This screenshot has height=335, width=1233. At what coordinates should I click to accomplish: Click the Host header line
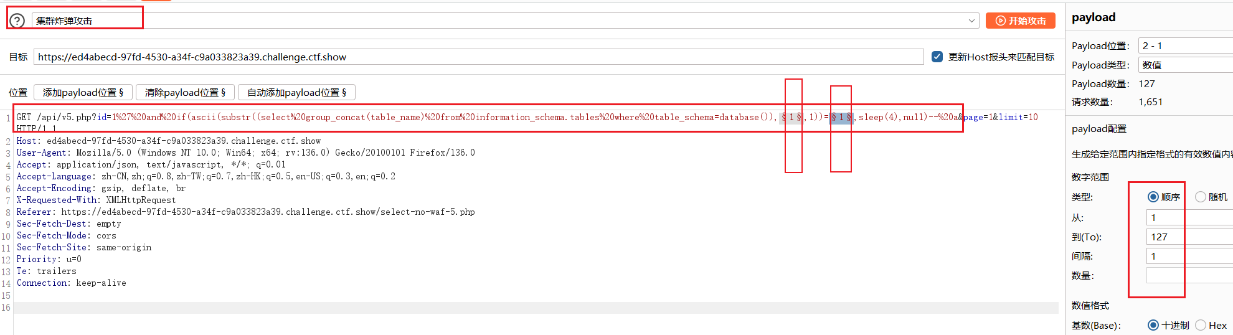(169, 141)
